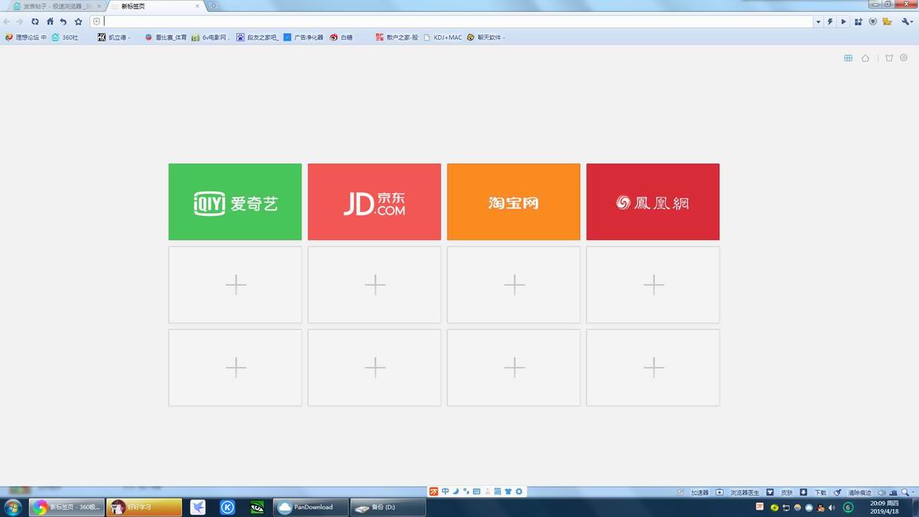Open the 淘宝网 tile
Image resolution: width=919 pixels, height=517 pixels.
point(514,202)
